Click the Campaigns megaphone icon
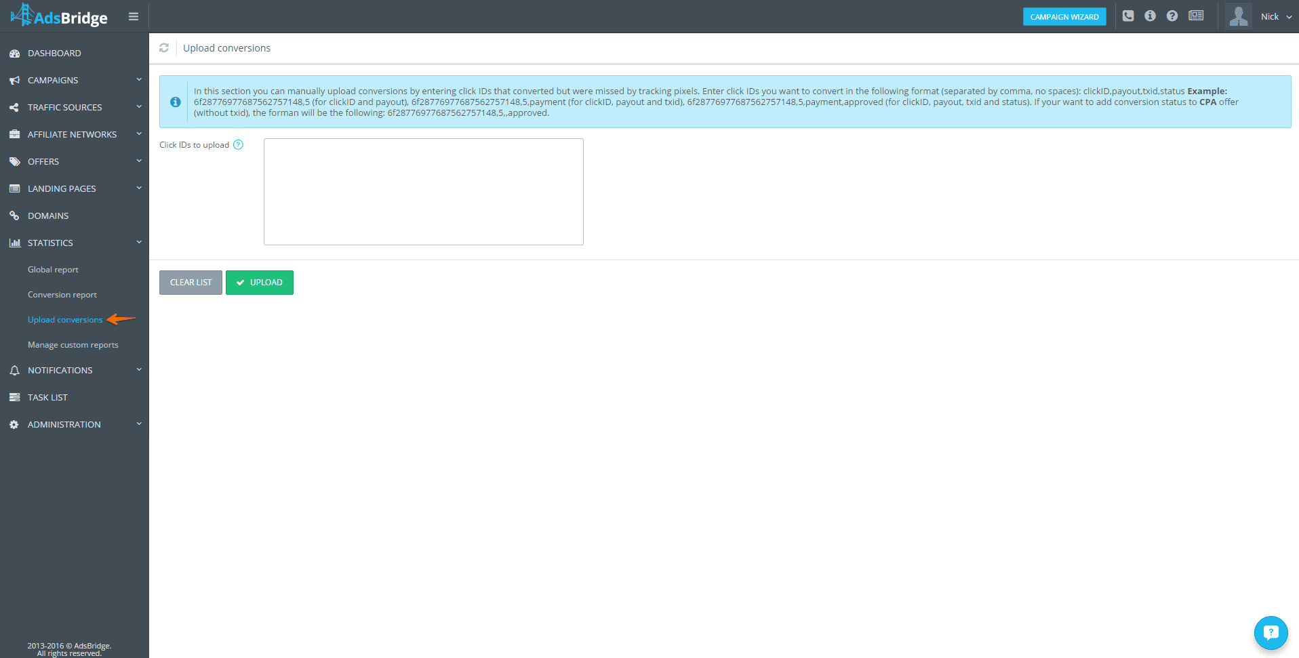This screenshot has height=658, width=1299. [14, 81]
